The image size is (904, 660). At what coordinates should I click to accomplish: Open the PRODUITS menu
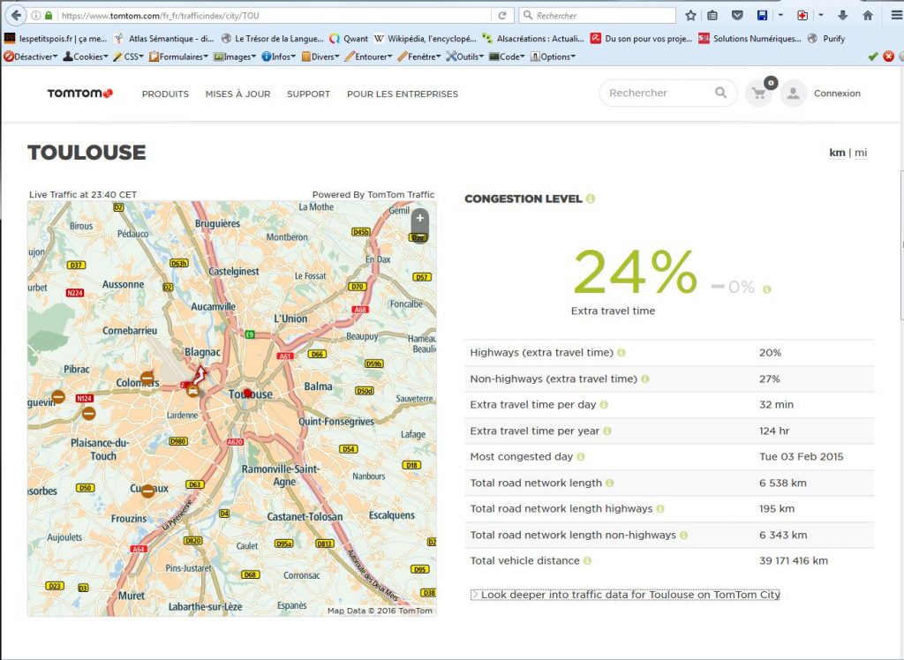(x=165, y=94)
